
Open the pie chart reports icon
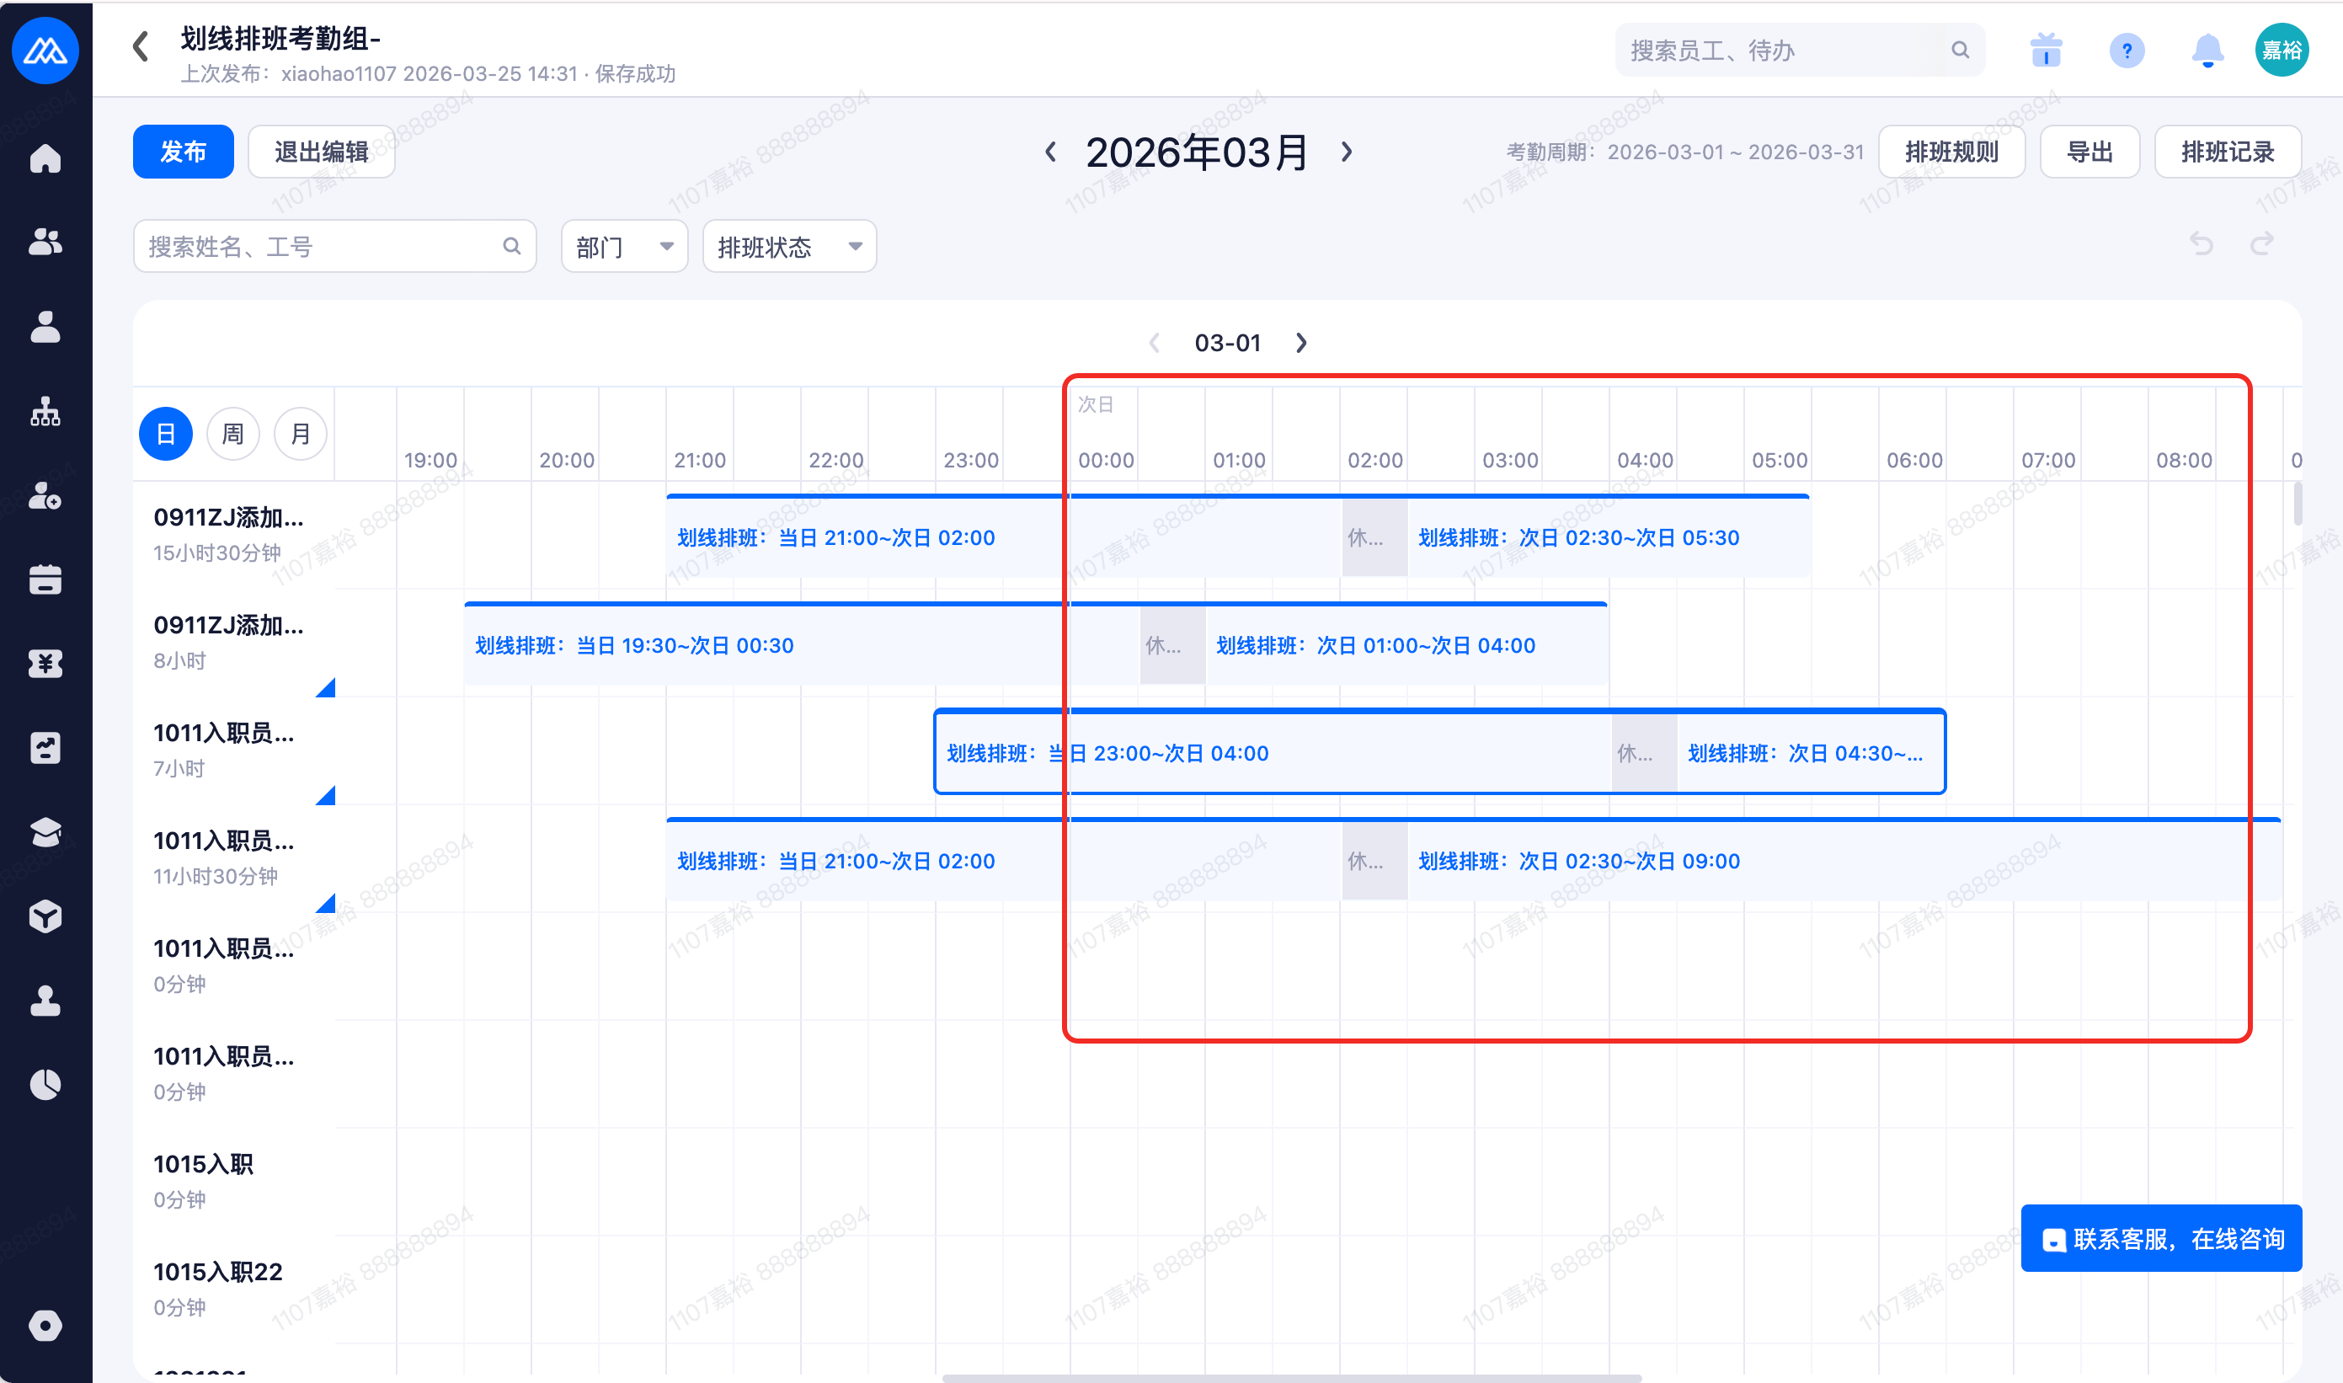[x=45, y=1085]
